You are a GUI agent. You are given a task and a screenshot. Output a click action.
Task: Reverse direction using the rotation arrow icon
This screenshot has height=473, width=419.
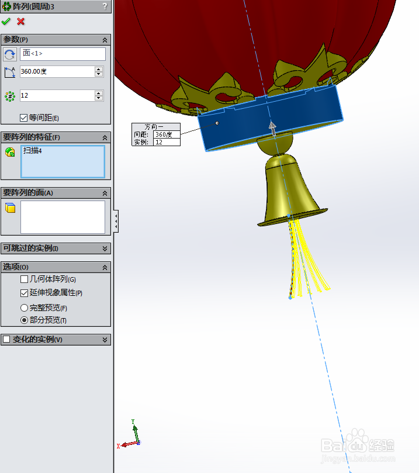point(10,54)
